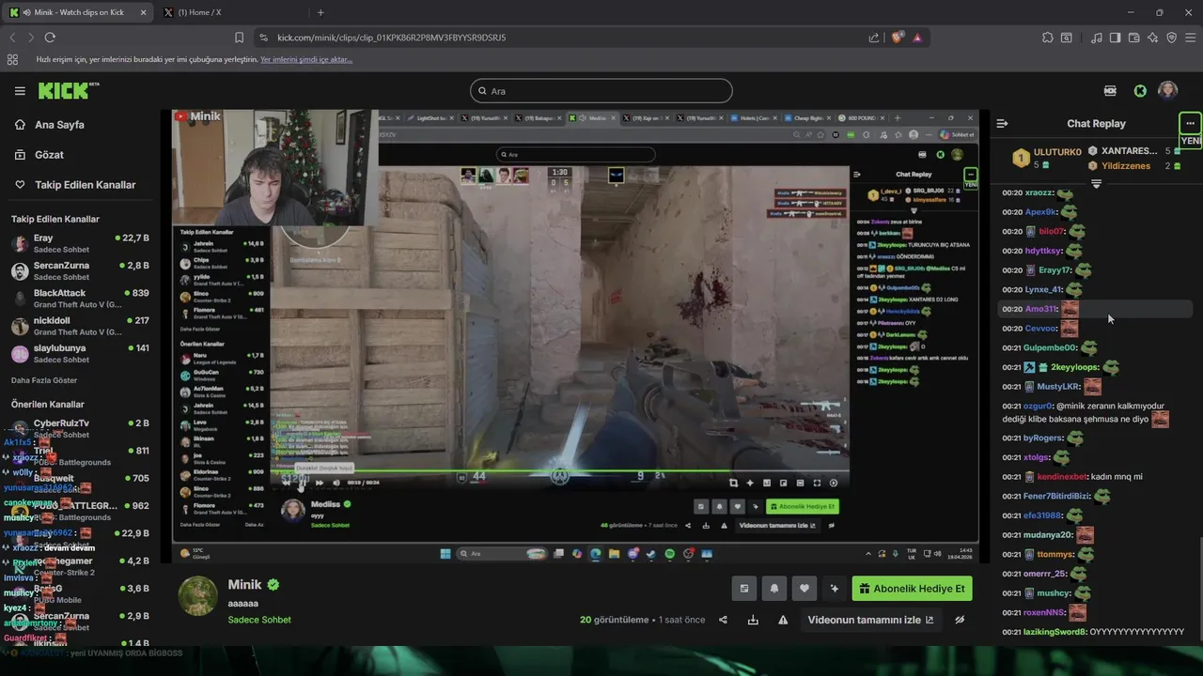The image size is (1203, 676).
Task: Click the sparkle subscribe icon button
Action: (835, 589)
